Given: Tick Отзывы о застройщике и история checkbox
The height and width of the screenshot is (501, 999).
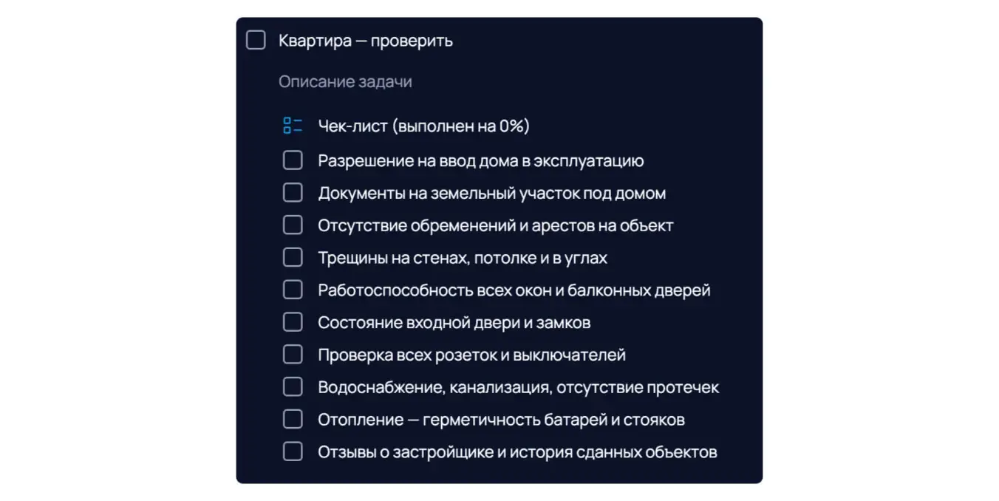Looking at the screenshot, I should pyautogui.click(x=293, y=451).
